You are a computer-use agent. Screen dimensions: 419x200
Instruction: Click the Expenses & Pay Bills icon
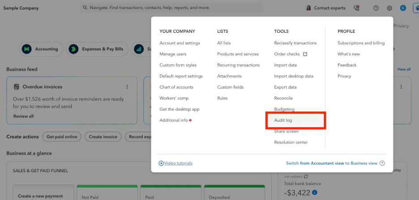point(73,49)
